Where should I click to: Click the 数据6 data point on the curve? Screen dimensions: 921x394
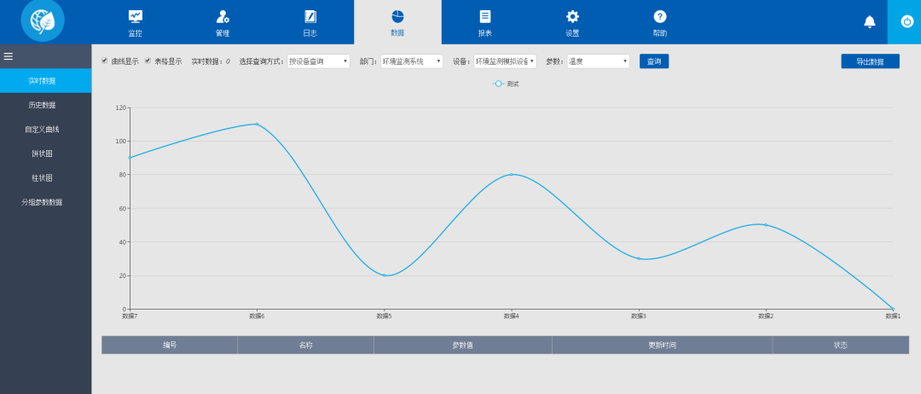point(257,124)
